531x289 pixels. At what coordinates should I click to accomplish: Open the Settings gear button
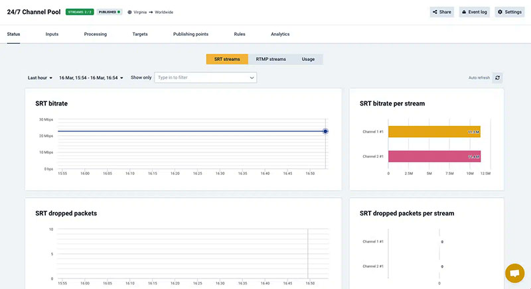click(510, 12)
